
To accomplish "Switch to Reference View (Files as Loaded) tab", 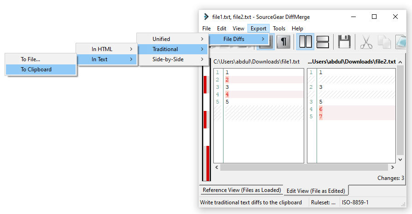I will (x=242, y=190).
